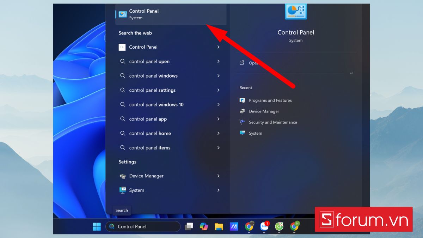The image size is (423, 238).
Task: Open Task View from the taskbar
Action: 189,227
